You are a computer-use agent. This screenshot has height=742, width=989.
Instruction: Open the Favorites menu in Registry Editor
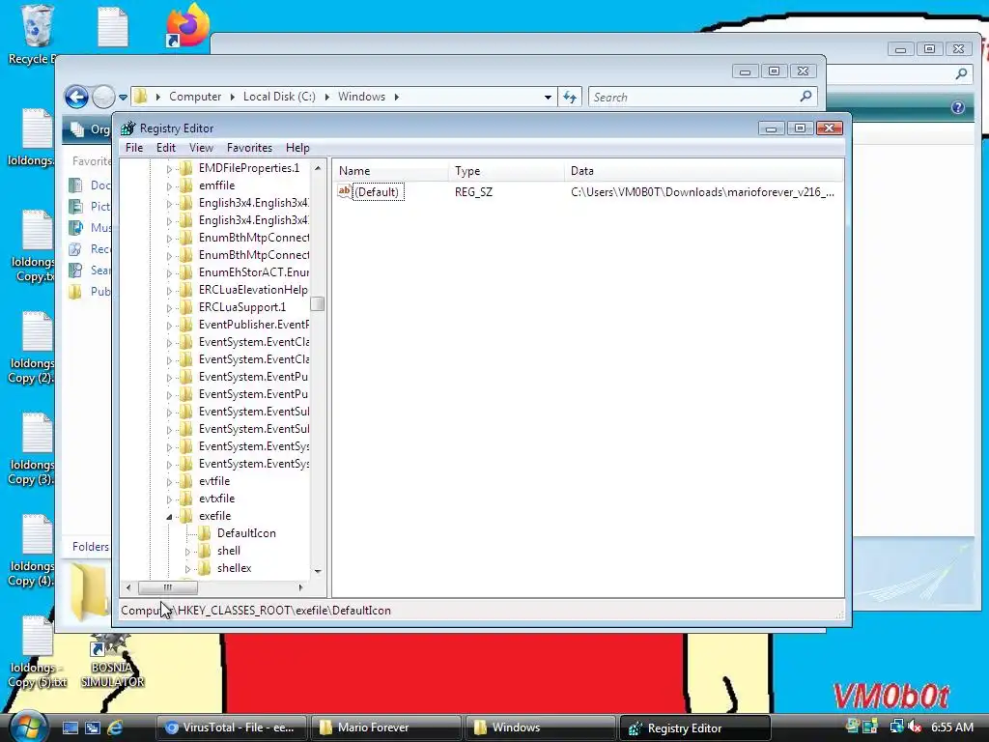click(x=249, y=148)
